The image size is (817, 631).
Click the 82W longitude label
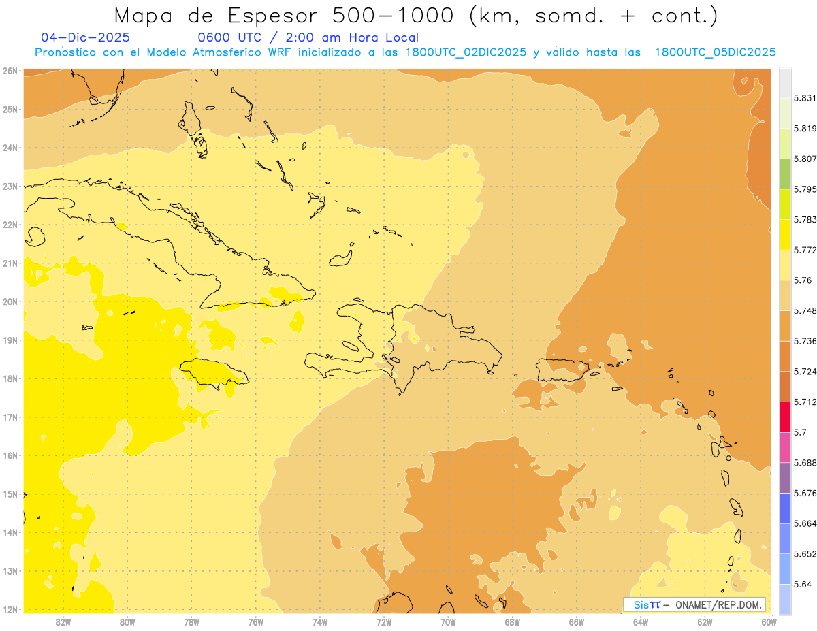click(63, 621)
